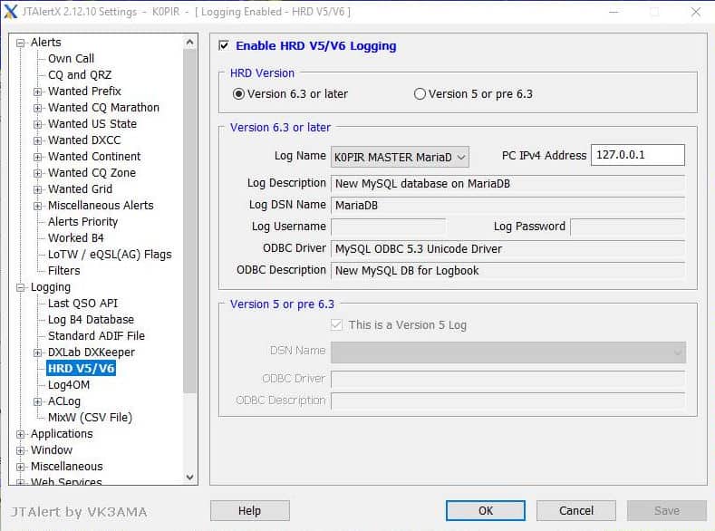
Task: Click the tree vertical scrollbar thumb
Action: click(189, 221)
